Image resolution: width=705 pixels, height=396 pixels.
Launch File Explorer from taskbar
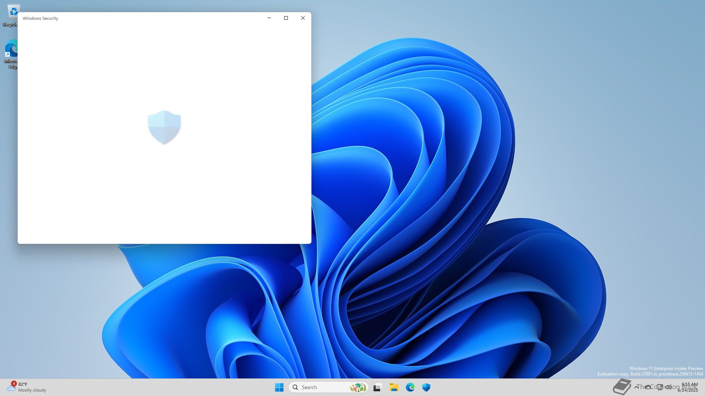click(394, 387)
